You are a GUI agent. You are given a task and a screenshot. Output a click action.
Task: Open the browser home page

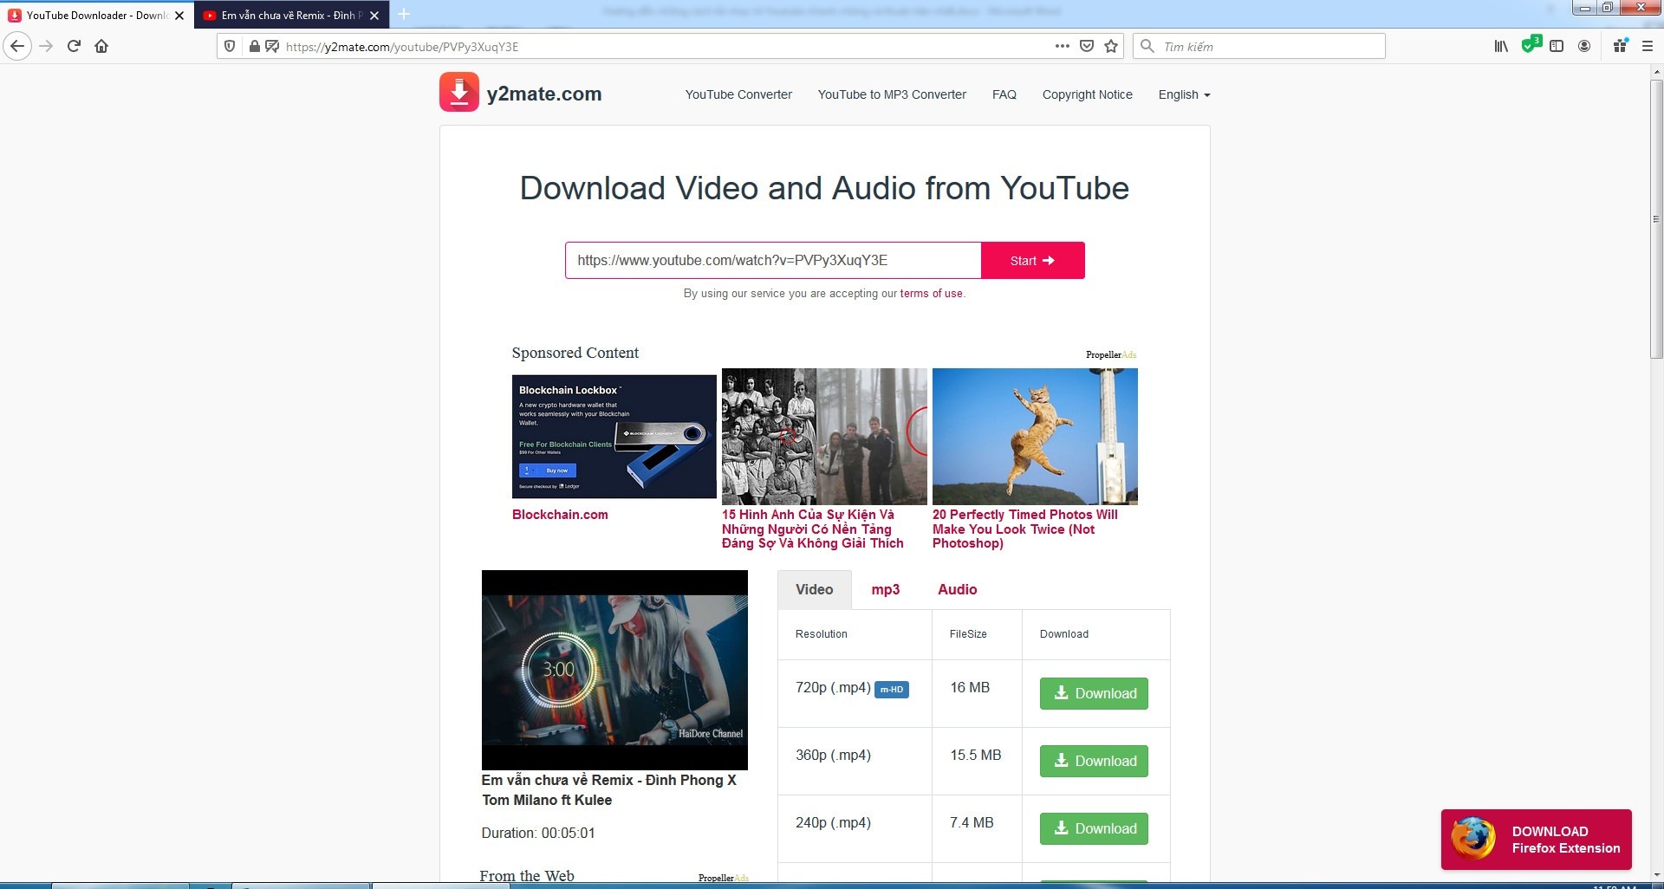101,46
